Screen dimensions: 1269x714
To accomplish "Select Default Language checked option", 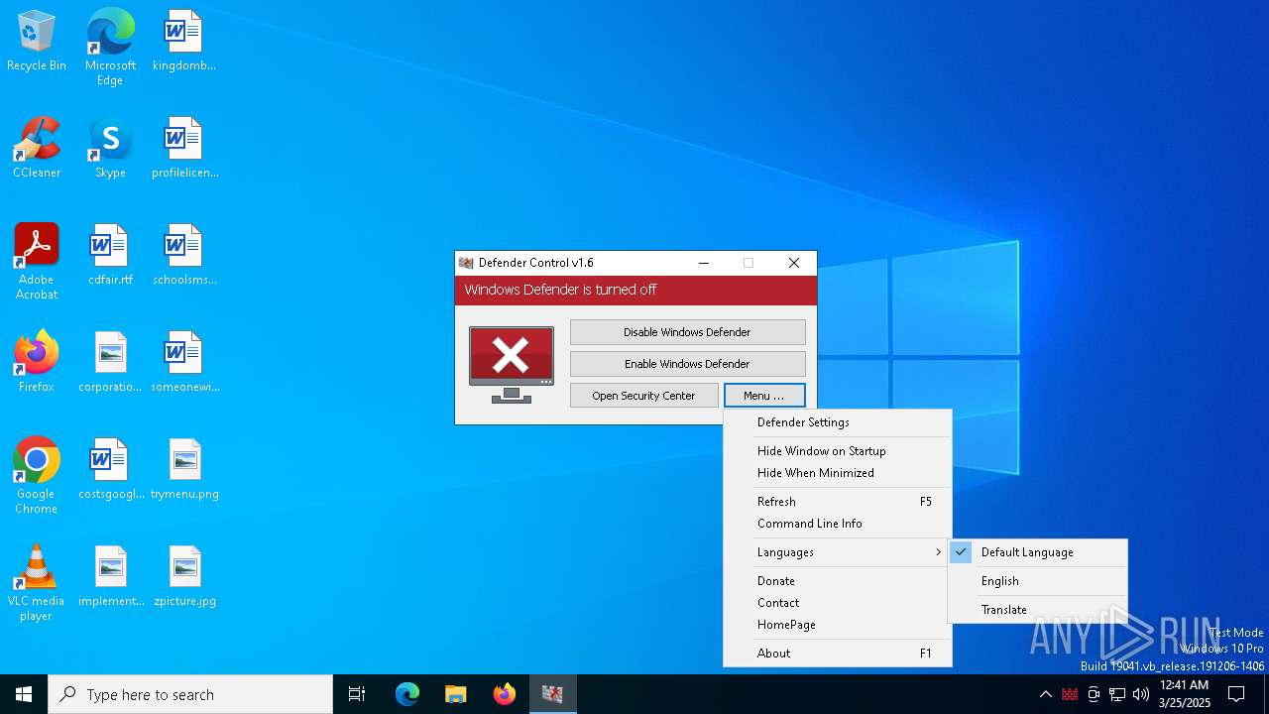I will [1038, 552].
